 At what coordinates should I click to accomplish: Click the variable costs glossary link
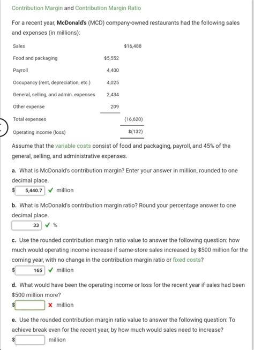coord(73,146)
